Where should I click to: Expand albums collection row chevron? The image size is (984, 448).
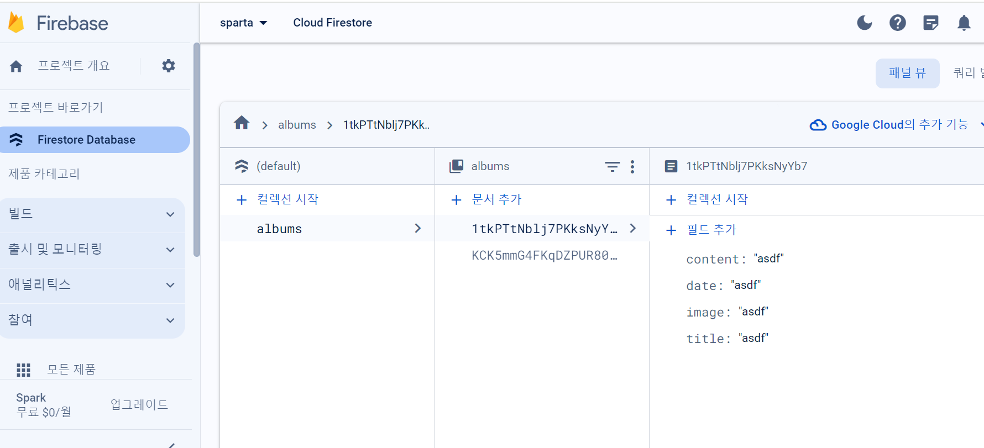(418, 228)
